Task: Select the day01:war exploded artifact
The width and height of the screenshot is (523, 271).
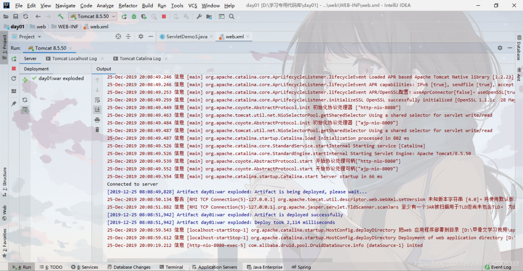Action: click(58, 78)
